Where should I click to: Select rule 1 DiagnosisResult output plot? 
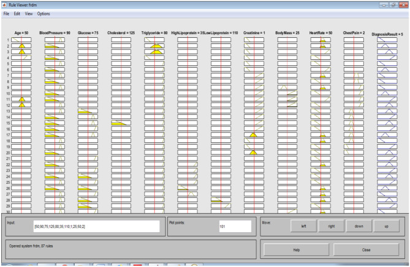click(x=387, y=40)
